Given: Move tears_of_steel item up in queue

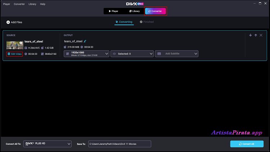Looking at the screenshot, I should [256, 35].
